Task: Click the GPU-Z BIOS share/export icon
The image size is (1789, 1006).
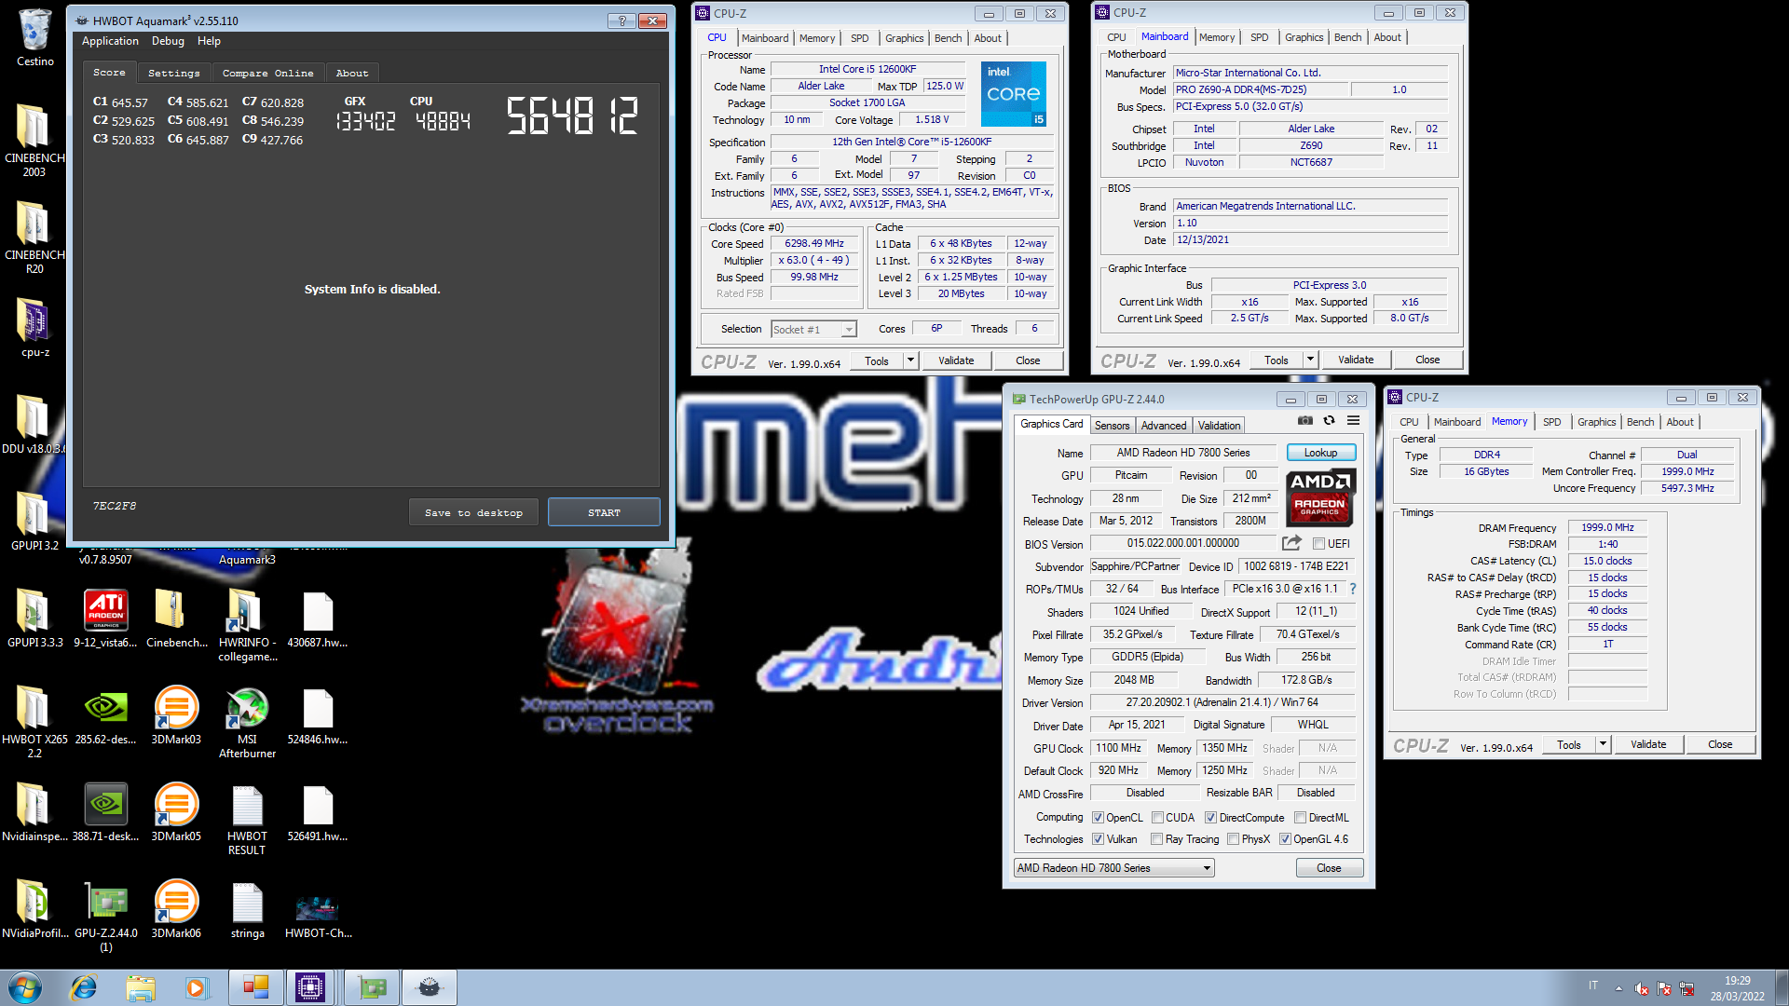Action: pos(1291,543)
